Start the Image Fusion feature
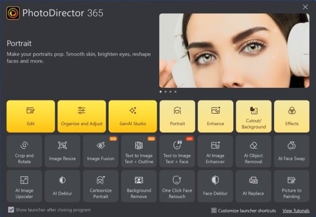 (x=101, y=151)
